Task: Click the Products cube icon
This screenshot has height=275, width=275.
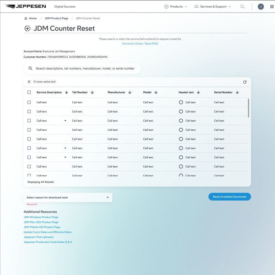Action: [x=166, y=6]
